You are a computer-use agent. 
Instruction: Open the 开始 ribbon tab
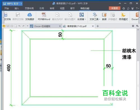click(x=6, y=8)
